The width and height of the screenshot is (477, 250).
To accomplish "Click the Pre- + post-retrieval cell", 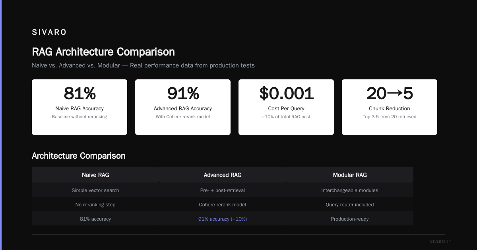I will coord(223,190).
